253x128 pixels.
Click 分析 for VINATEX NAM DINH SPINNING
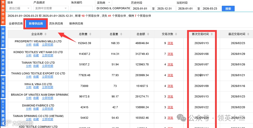29,98
